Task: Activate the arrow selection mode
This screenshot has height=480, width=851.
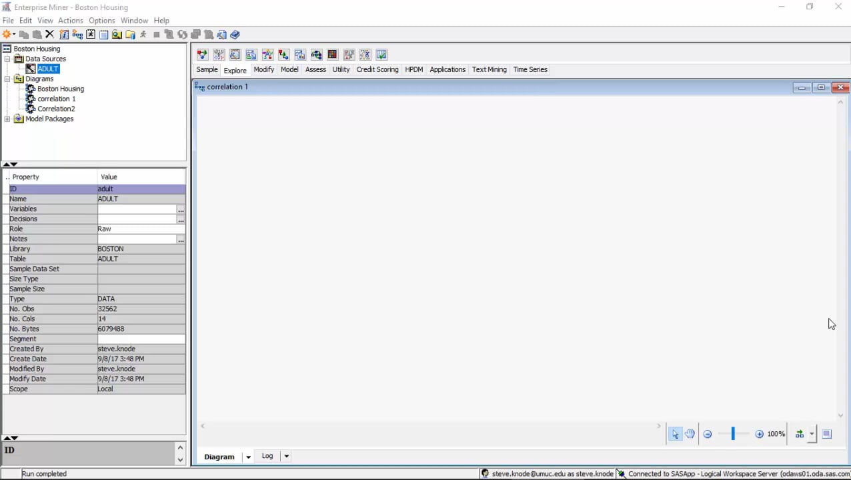Action: coord(675,434)
